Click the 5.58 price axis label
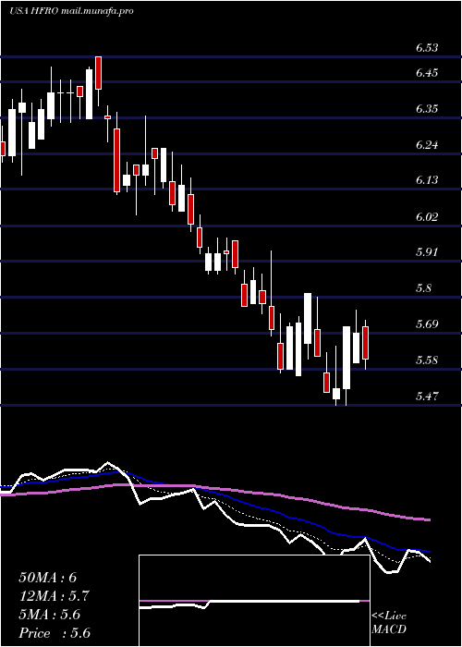 [427, 360]
